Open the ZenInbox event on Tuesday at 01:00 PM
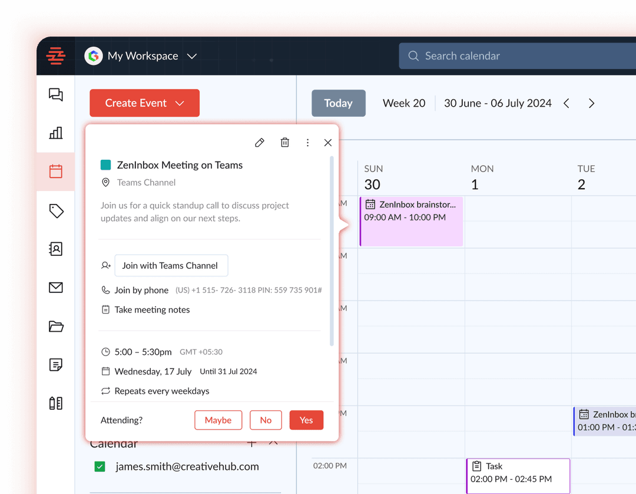Viewport: 636px width, 494px height. click(x=604, y=421)
